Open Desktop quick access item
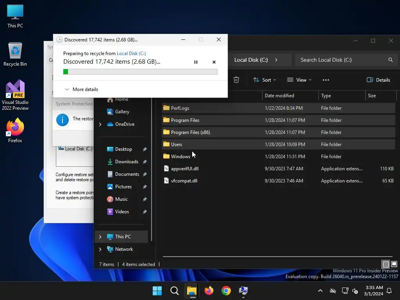Viewport: 400px width, 300px height. coord(119,149)
